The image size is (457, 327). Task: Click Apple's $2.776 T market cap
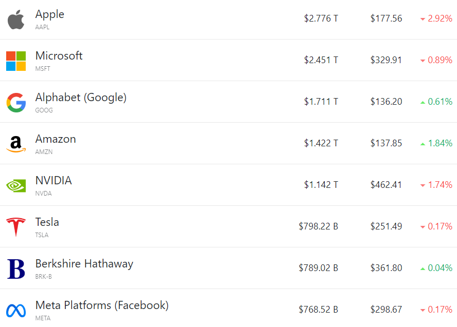(x=321, y=18)
